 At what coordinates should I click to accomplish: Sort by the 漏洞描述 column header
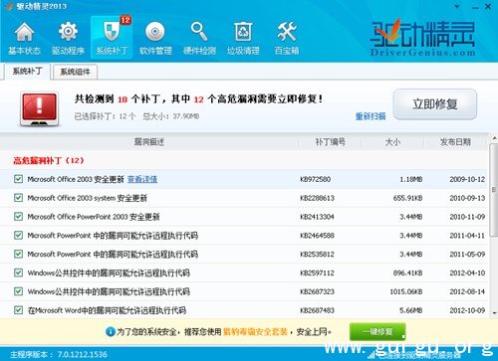tap(149, 142)
